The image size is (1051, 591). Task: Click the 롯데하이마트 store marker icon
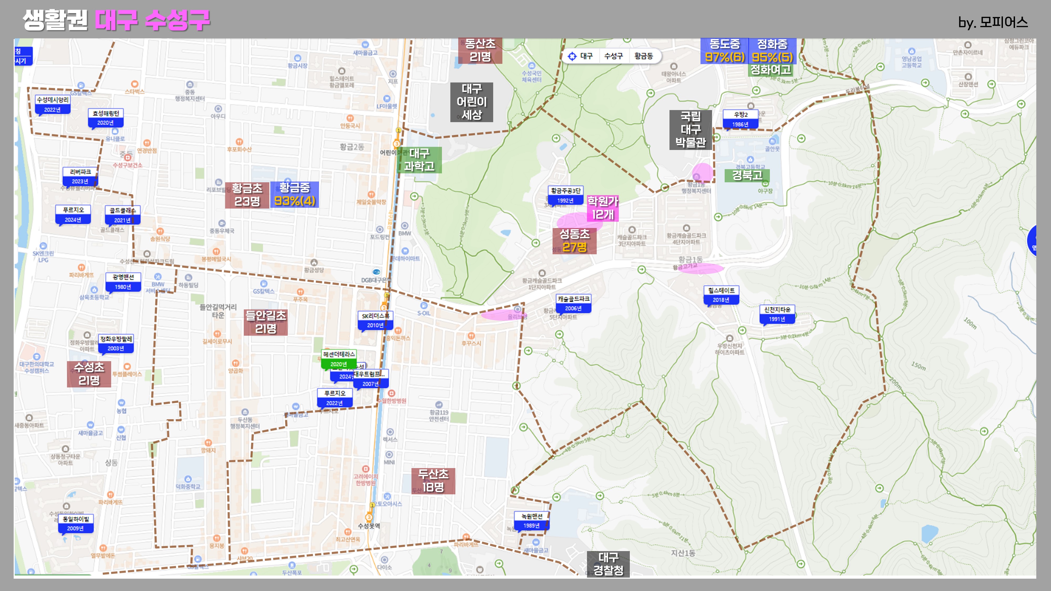click(405, 251)
